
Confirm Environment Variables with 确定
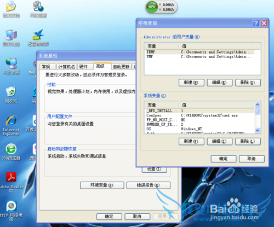click(224, 159)
